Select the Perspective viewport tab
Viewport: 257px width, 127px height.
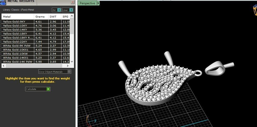click(x=87, y=3)
